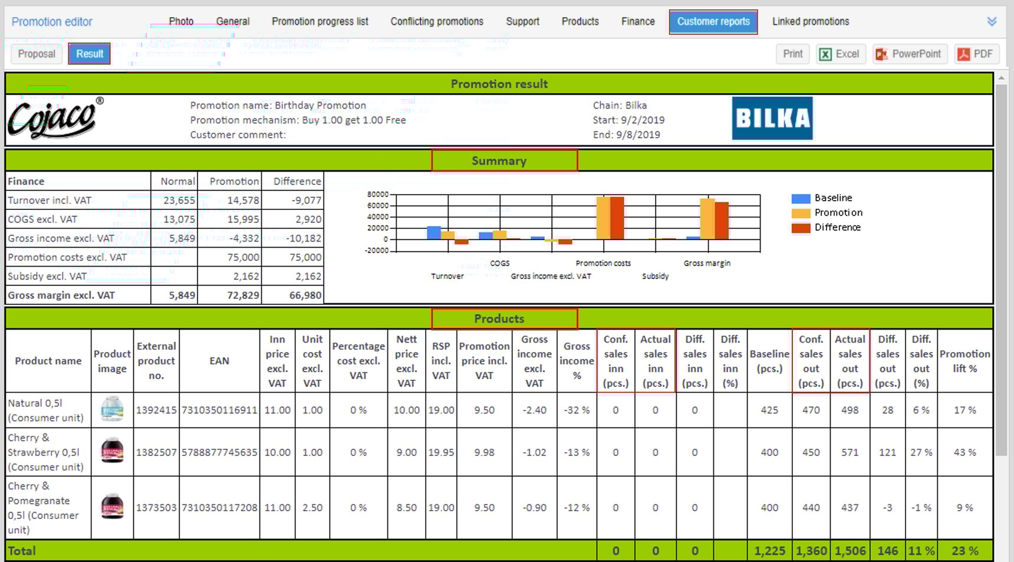Image resolution: width=1014 pixels, height=562 pixels.
Task: Export the report to PowerPoint
Action: click(x=910, y=54)
